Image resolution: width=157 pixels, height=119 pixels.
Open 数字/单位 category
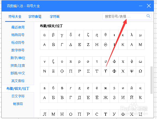(x=18, y=58)
